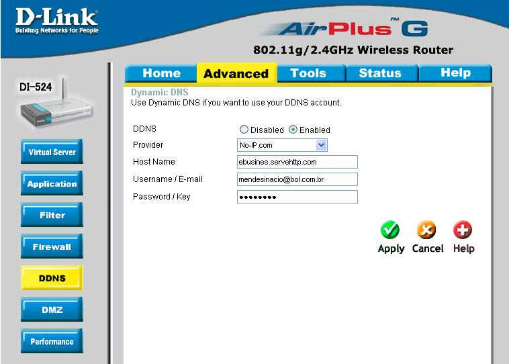Open the Firewall settings
This screenshot has width=509, height=364.
[x=52, y=246]
